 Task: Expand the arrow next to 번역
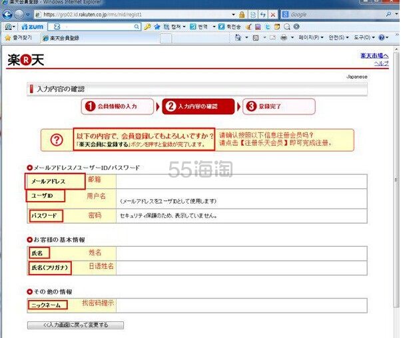pos(214,27)
